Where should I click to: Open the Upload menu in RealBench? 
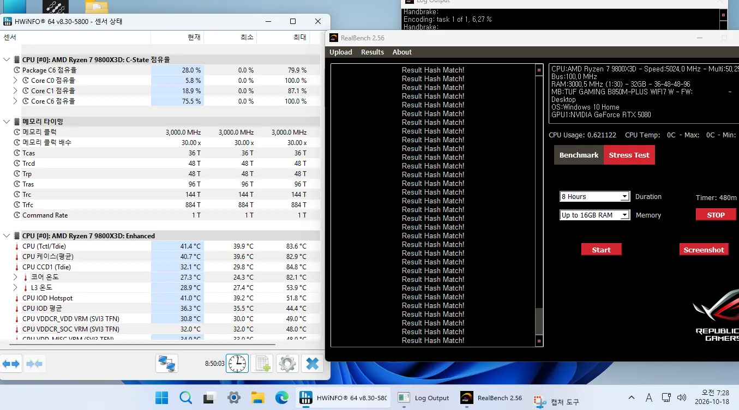[x=341, y=52]
